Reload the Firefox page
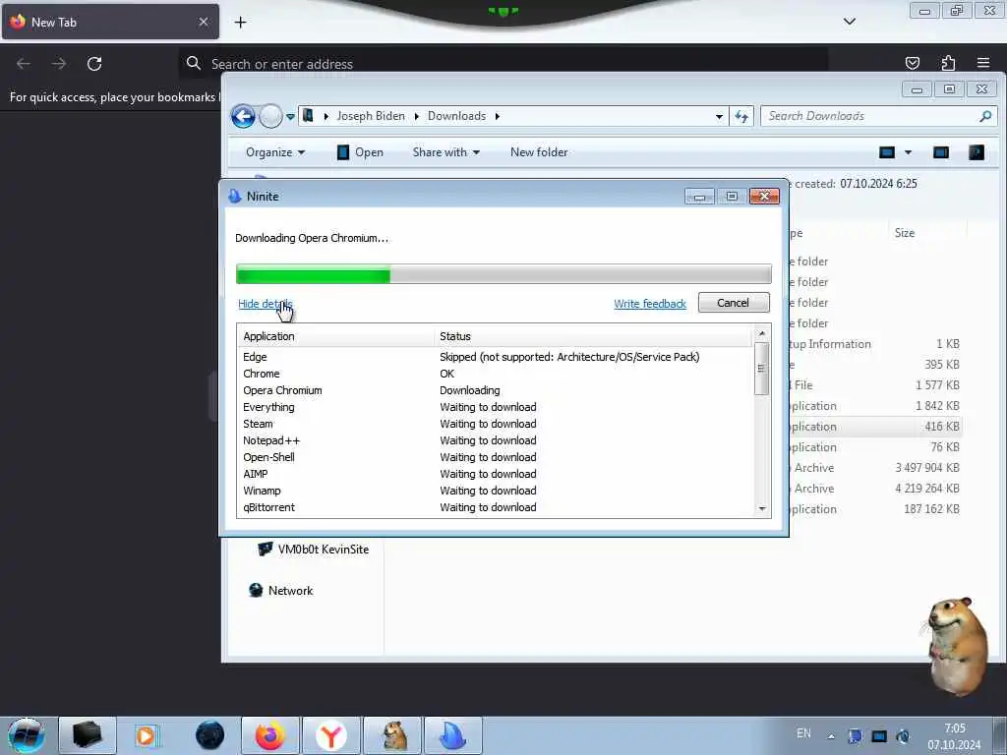The height and width of the screenshot is (755, 1007). [x=94, y=64]
